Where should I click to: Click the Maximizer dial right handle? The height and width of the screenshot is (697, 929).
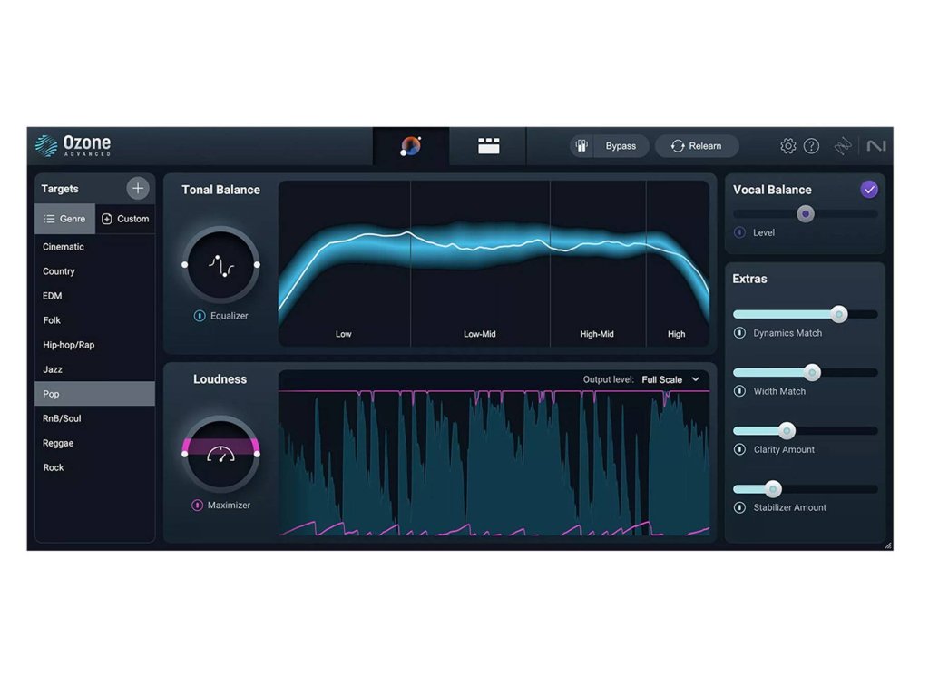(x=257, y=454)
